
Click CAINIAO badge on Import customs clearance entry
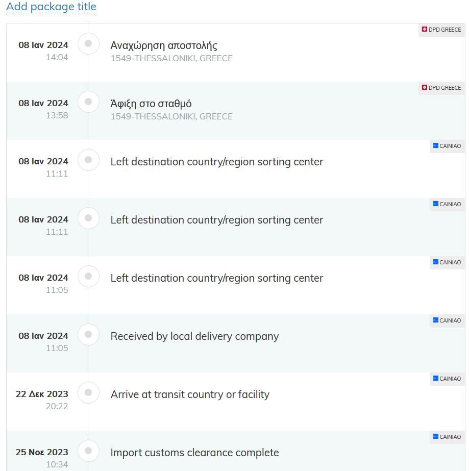[447, 437]
